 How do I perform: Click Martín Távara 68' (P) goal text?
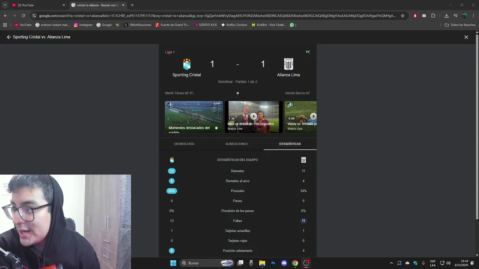[x=179, y=93]
